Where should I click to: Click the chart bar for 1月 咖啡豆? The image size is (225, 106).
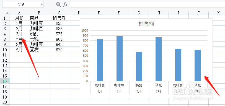pos(100,60)
